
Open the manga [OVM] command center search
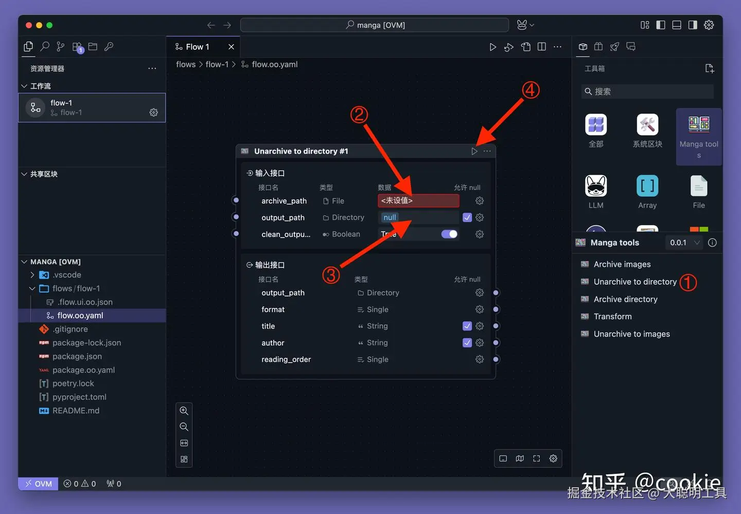[x=375, y=25]
